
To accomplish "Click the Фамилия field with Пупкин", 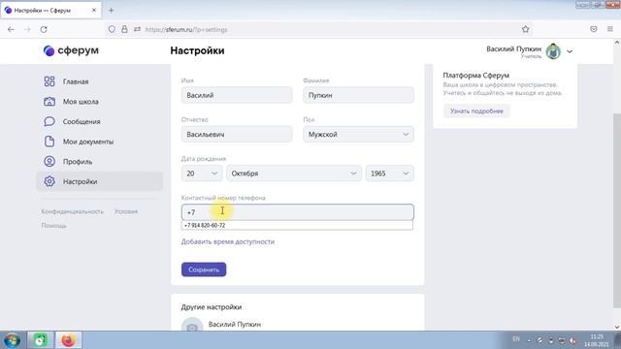I will click(358, 95).
